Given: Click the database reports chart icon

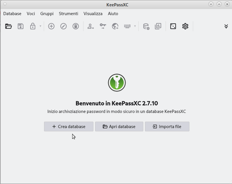Looking at the screenshot, I should (x=158, y=26).
